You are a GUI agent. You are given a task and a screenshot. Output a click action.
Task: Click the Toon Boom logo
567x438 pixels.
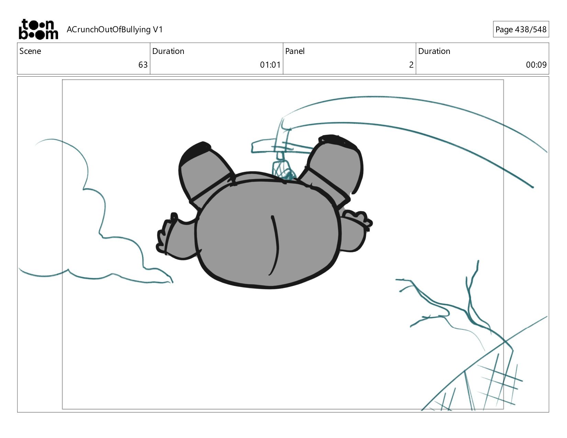[38, 29]
